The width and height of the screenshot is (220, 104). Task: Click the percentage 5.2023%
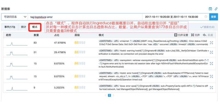pyautogui.click(x=59, y=88)
